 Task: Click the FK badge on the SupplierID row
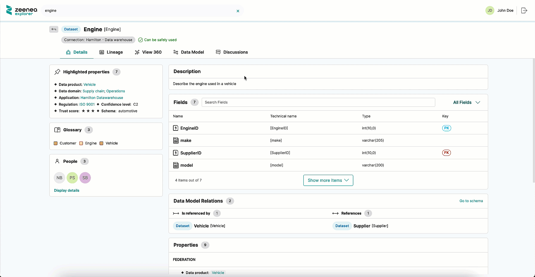[x=446, y=153]
